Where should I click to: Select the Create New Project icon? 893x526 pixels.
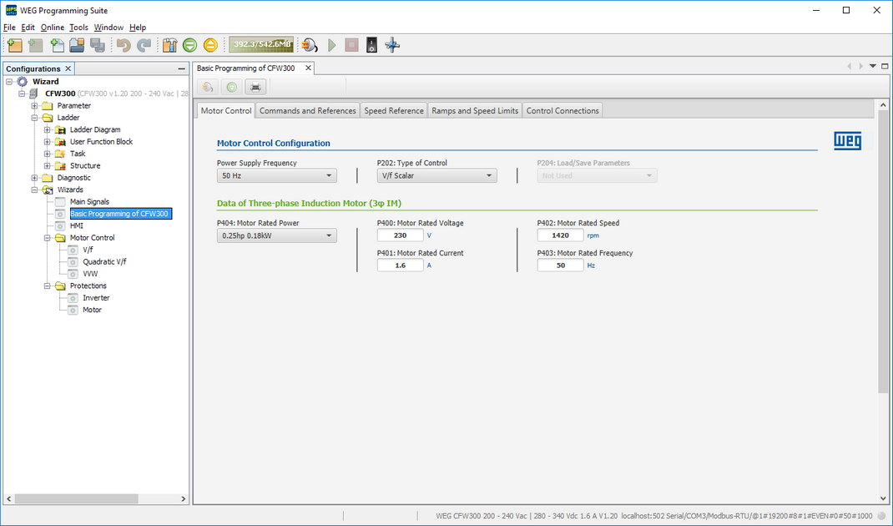click(x=14, y=44)
